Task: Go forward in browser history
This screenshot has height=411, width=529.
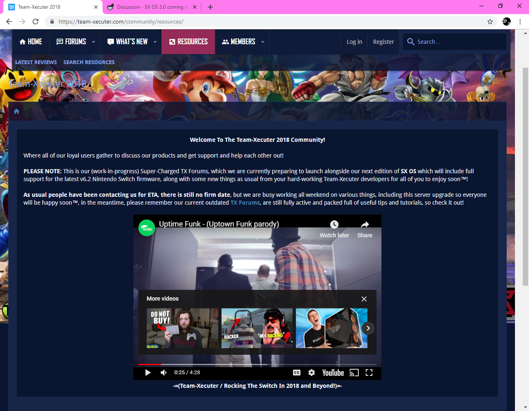Action: click(x=22, y=22)
